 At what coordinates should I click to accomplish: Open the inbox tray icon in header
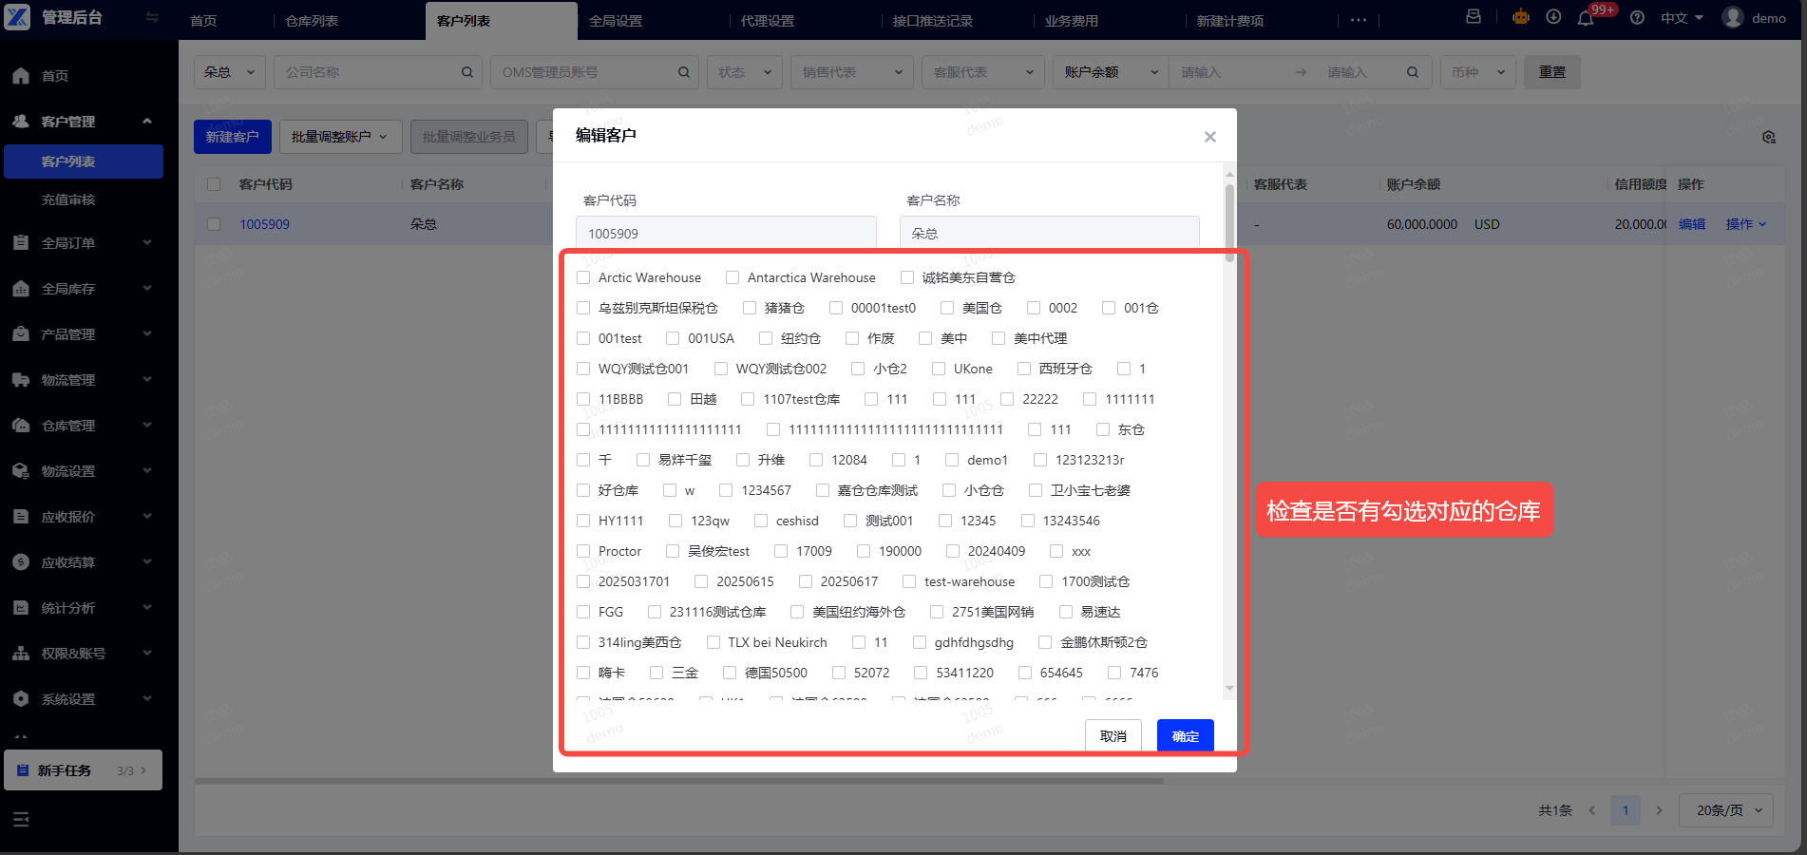[1474, 17]
